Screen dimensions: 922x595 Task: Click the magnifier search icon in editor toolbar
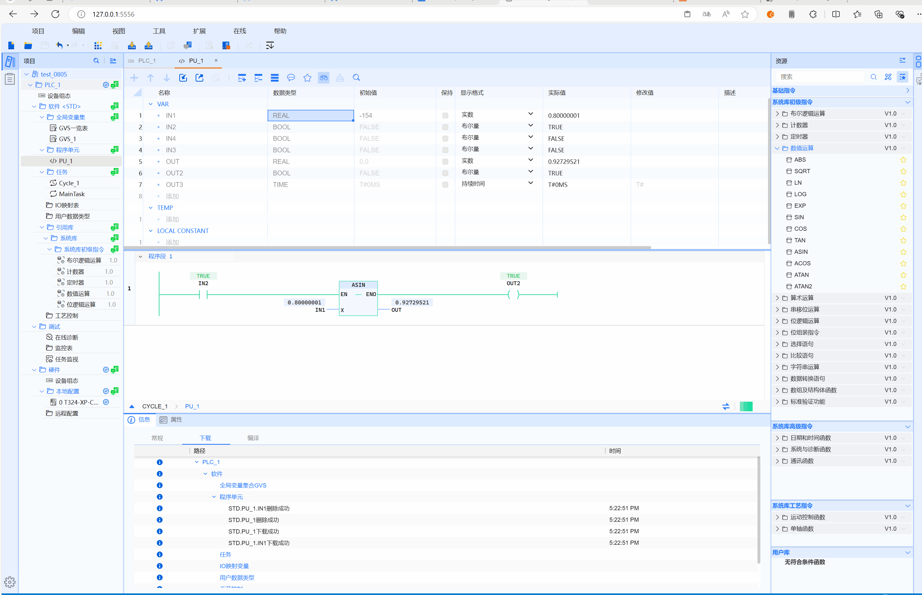pos(356,78)
